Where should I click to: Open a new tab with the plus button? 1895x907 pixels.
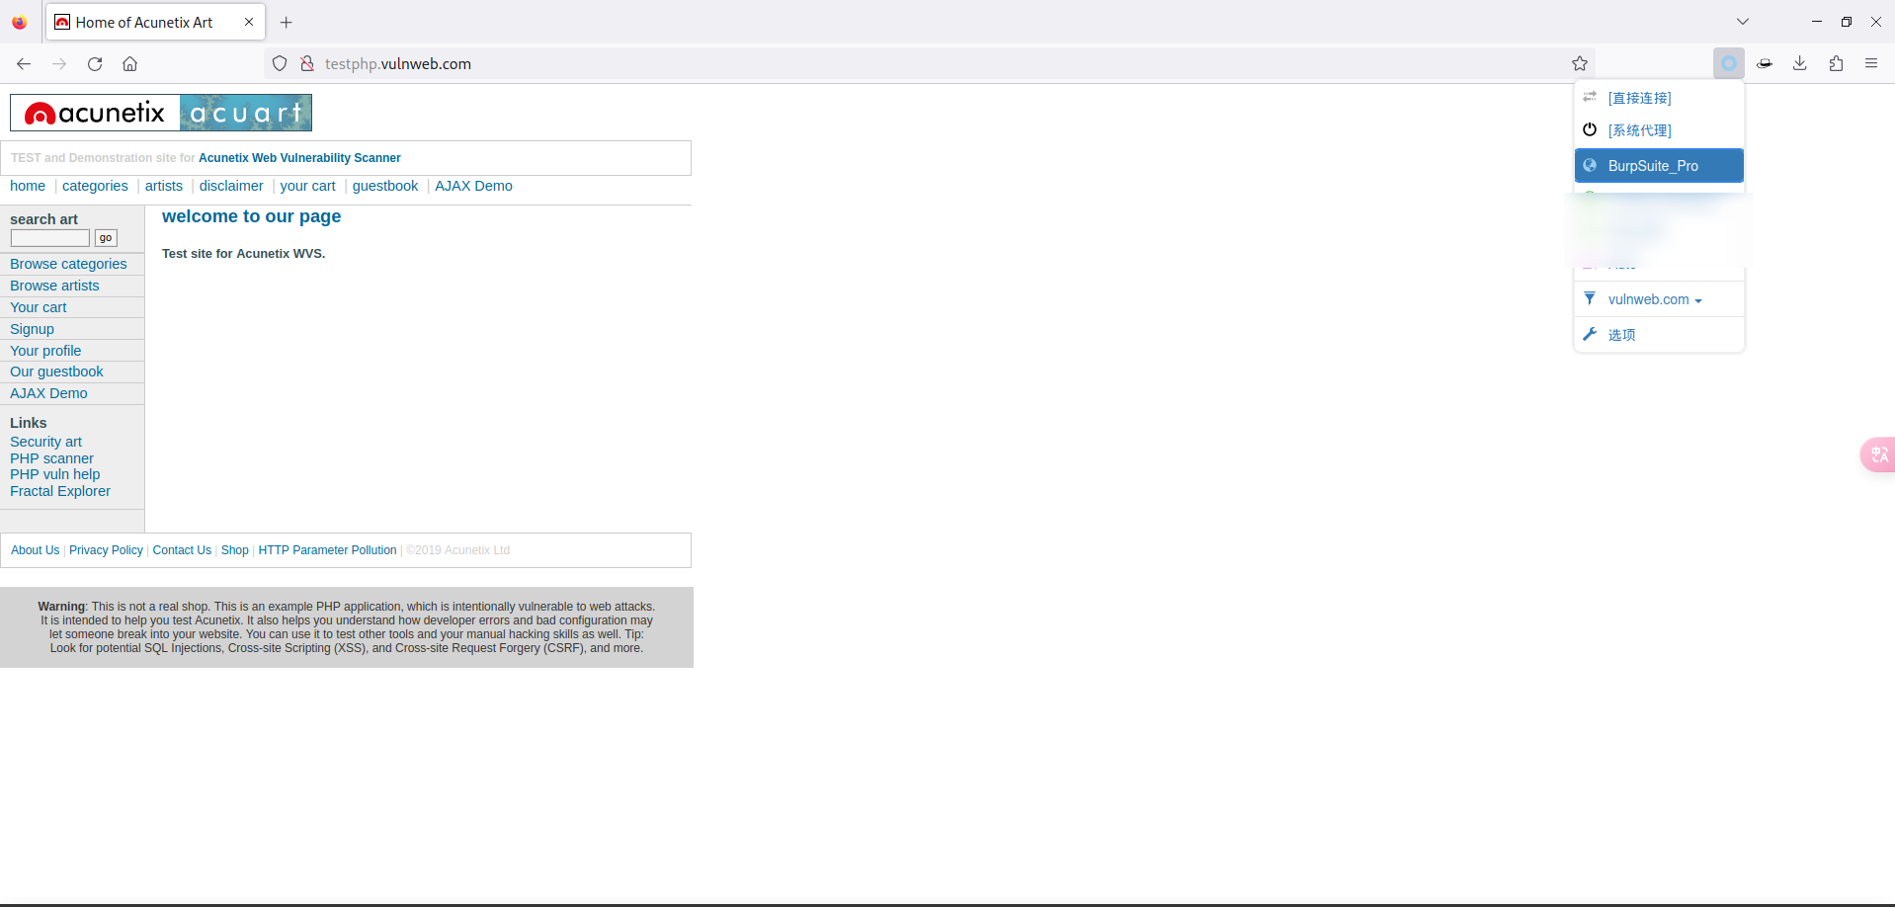287,23
